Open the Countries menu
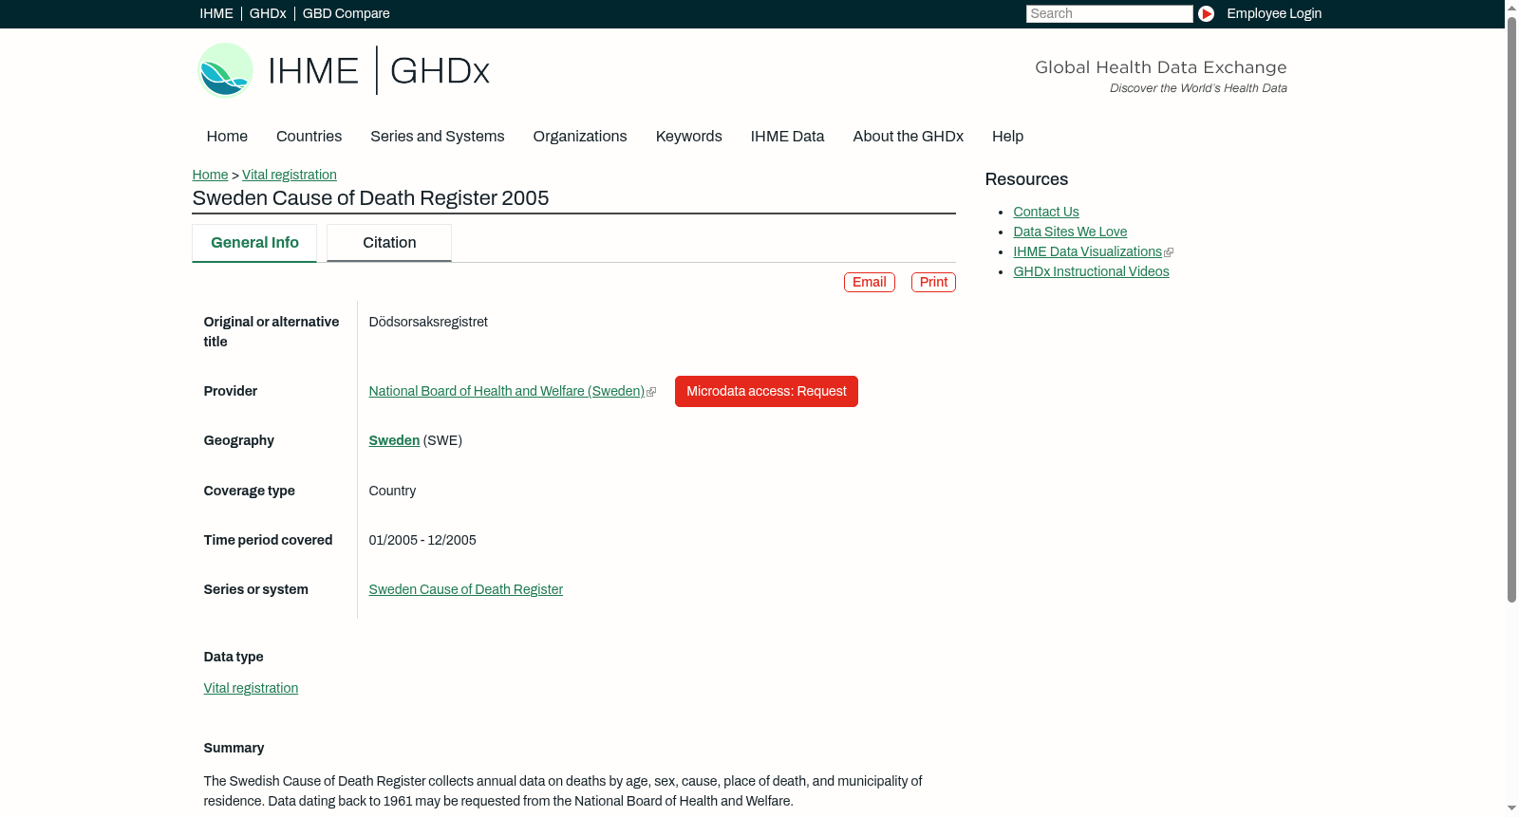The width and height of the screenshot is (1519, 817). 309,137
